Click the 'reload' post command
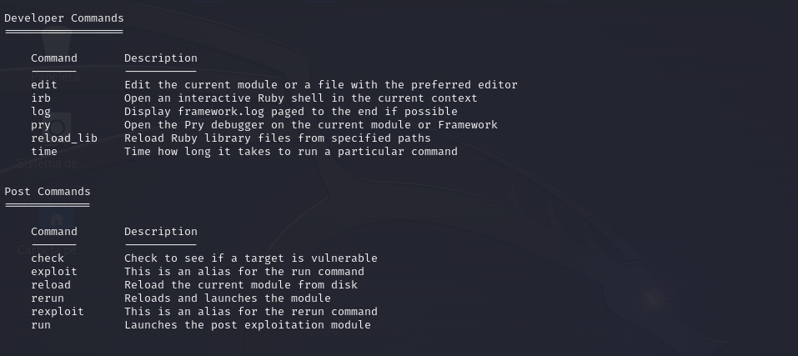The height and width of the screenshot is (356, 798). pos(51,285)
